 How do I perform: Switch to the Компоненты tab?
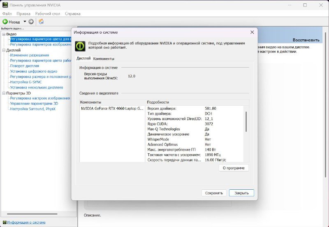pyautogui.click(x=104, y=59)
